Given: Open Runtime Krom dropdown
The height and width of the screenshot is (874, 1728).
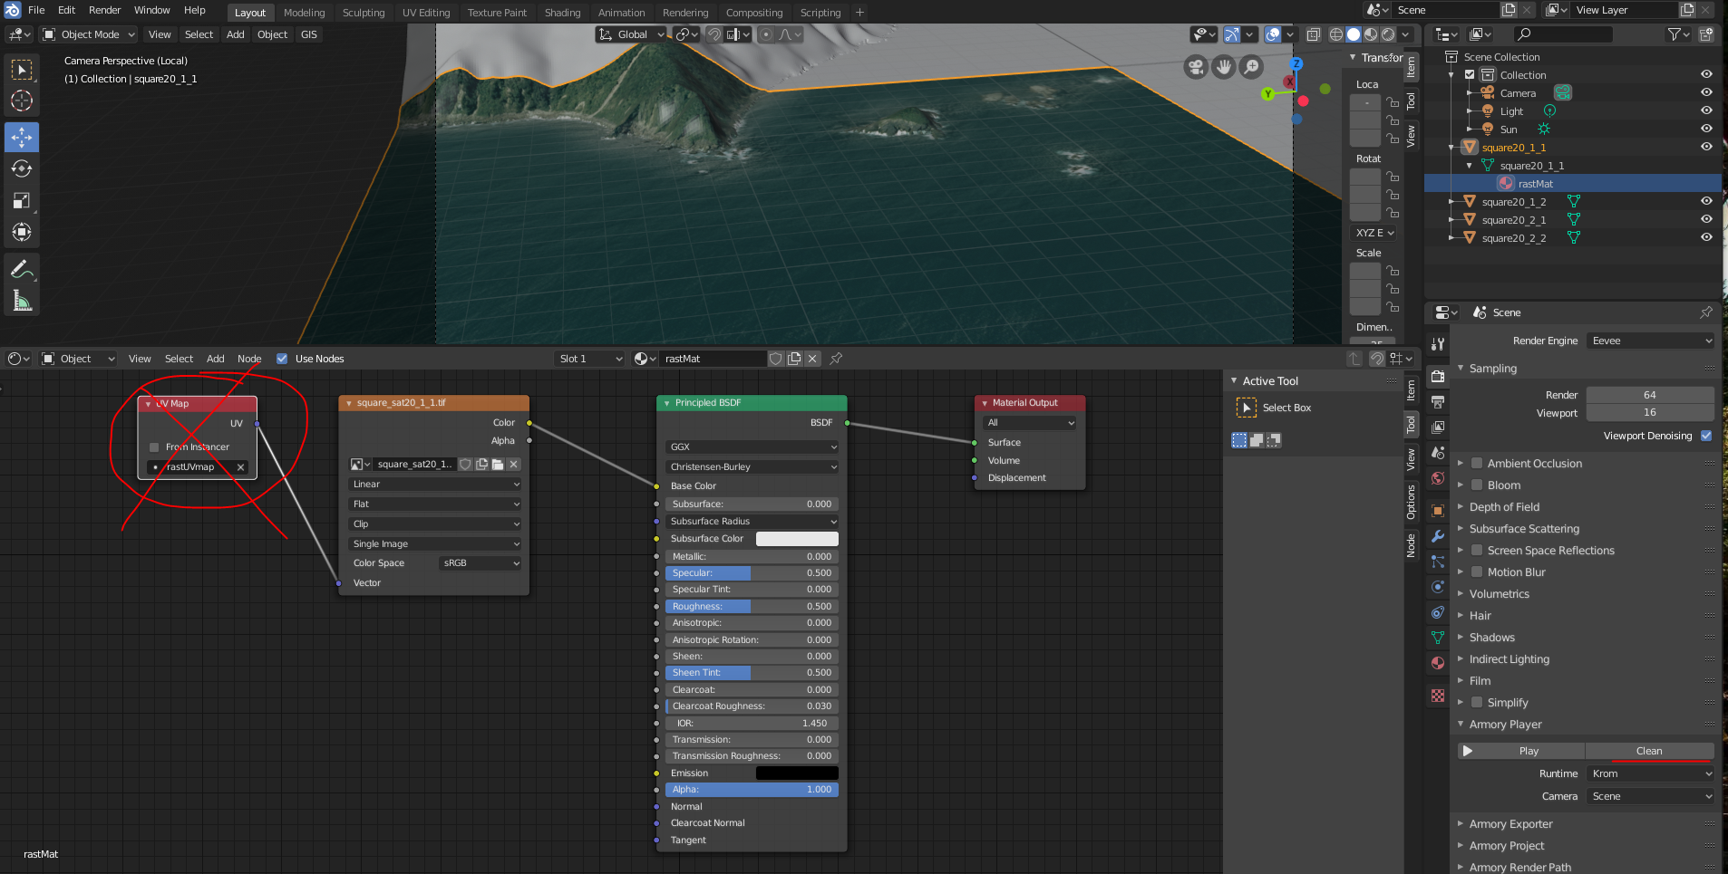Looking at the screenshot, I should (1650, 773).
